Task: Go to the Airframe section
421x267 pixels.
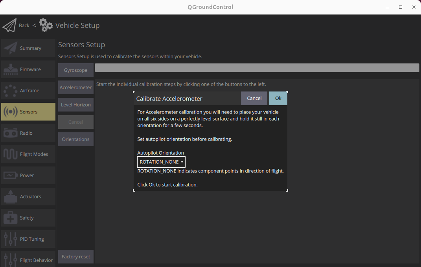Action: [28, 91]
